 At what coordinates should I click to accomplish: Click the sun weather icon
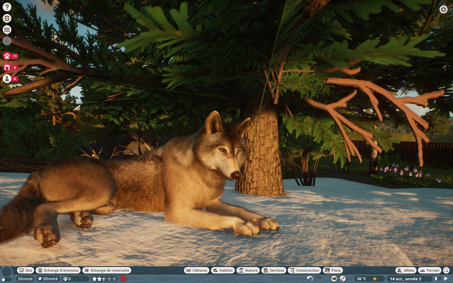(x=375, y=279)
